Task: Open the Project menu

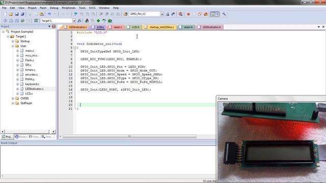Action: (x=32, y=8)
